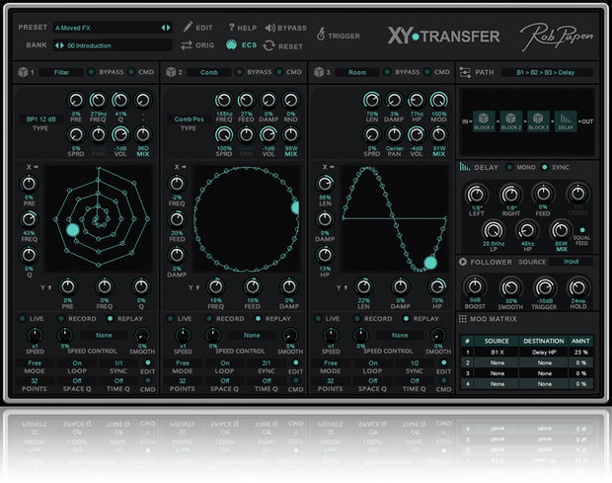This screenshot has width=612, height=483.
Task: Click the Delay section bars icon
Action: (x=465, y=167)
